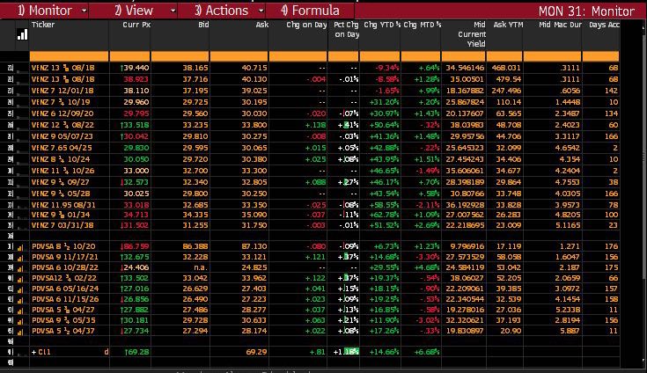Select the VENZ 11 ¾ 10/26 ticker

pos(62,171)
